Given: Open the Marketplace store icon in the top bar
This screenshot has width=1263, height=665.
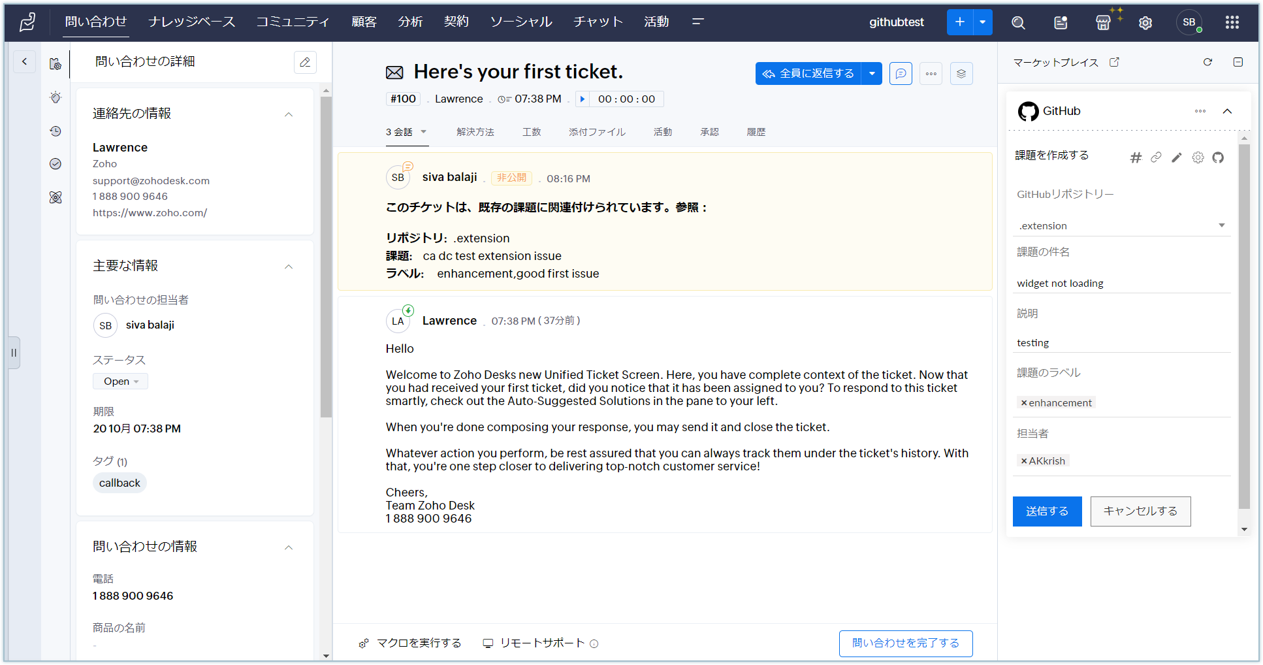Looking at the screenshot, I should pos(1103,23).
